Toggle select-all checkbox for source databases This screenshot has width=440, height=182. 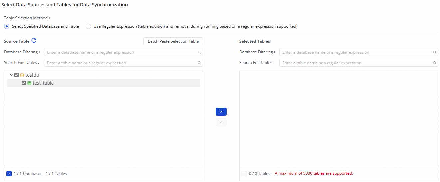9,174
